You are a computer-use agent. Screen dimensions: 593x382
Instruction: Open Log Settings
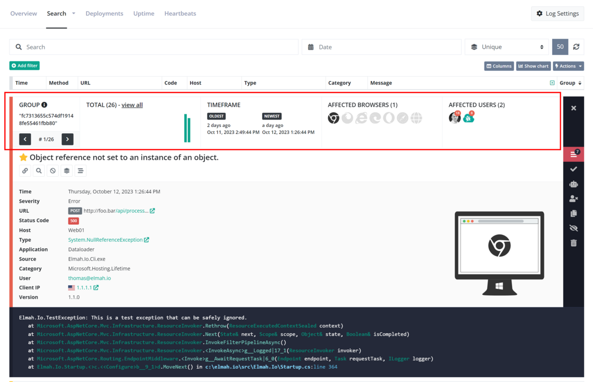(x=558, y=14)
